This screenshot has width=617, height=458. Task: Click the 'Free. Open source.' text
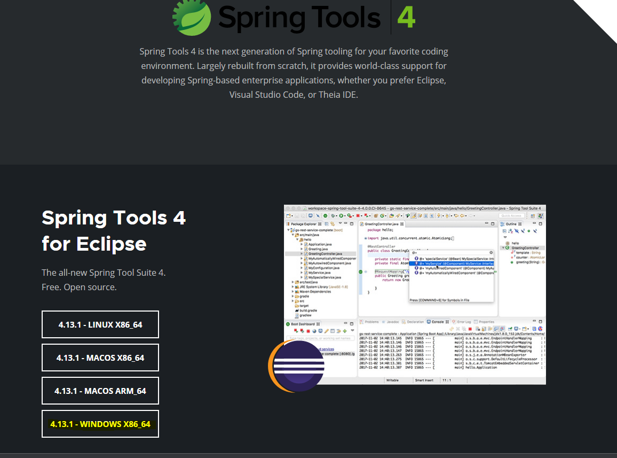tap(79, 287)
